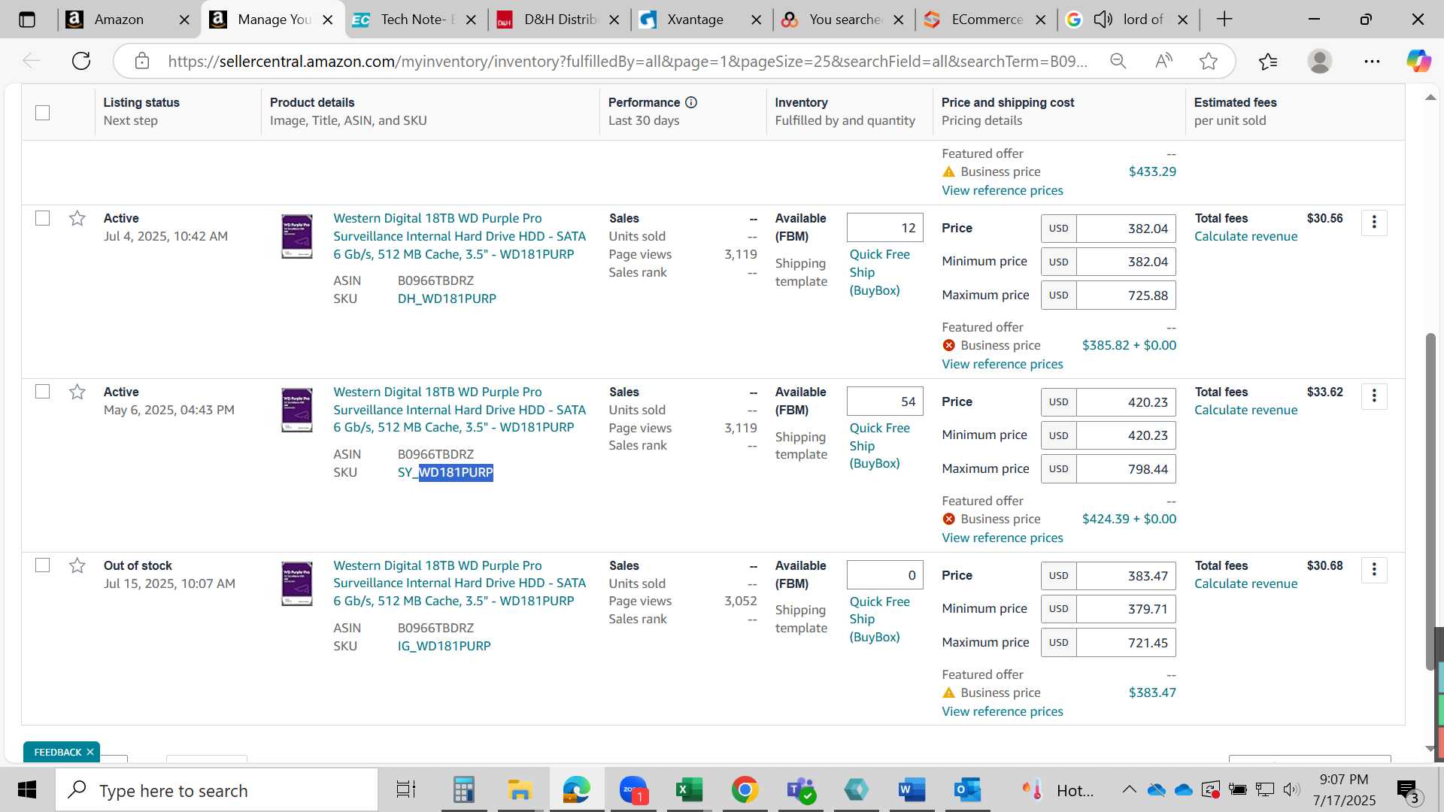Viewport: 1444px width, 812px height.
Task: Open Zoom from taskbar
Action: (x=633, y=790)
